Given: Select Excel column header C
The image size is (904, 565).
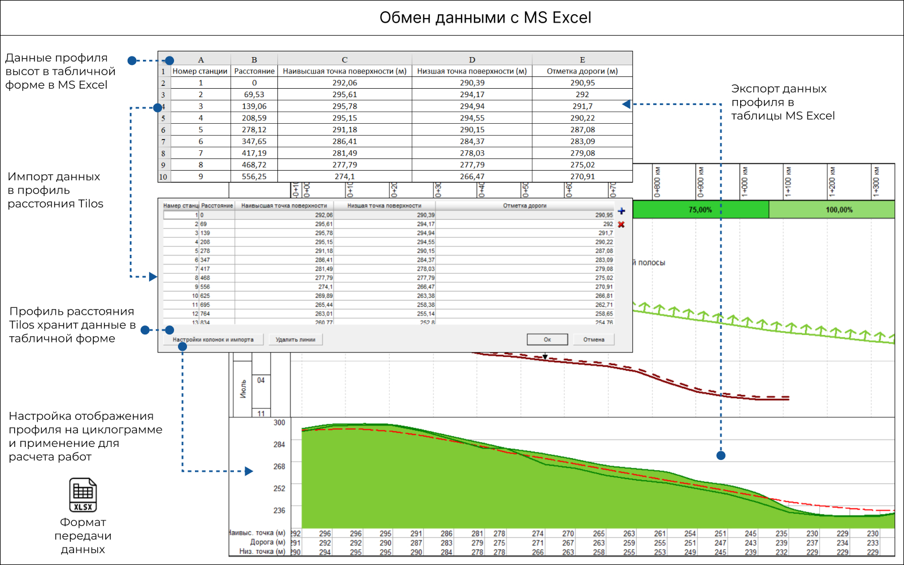Looking at the screenshot, I should [345, 59].
